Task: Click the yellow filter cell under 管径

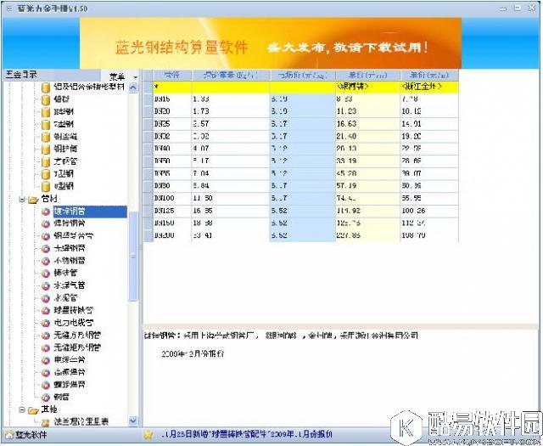Action: 171,87
